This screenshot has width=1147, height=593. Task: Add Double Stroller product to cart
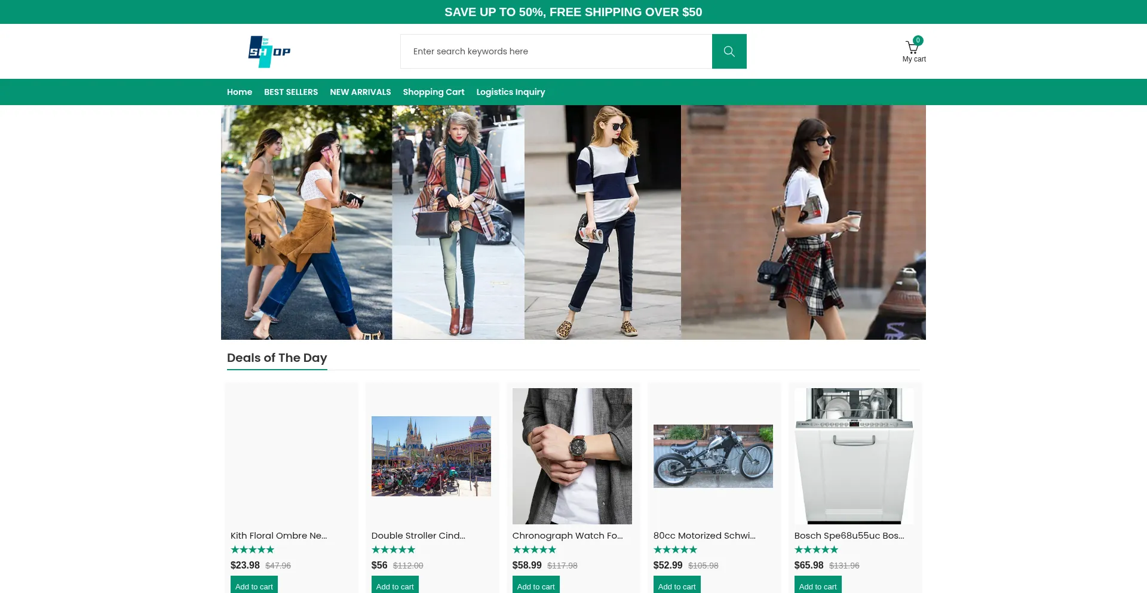[395, 586]
